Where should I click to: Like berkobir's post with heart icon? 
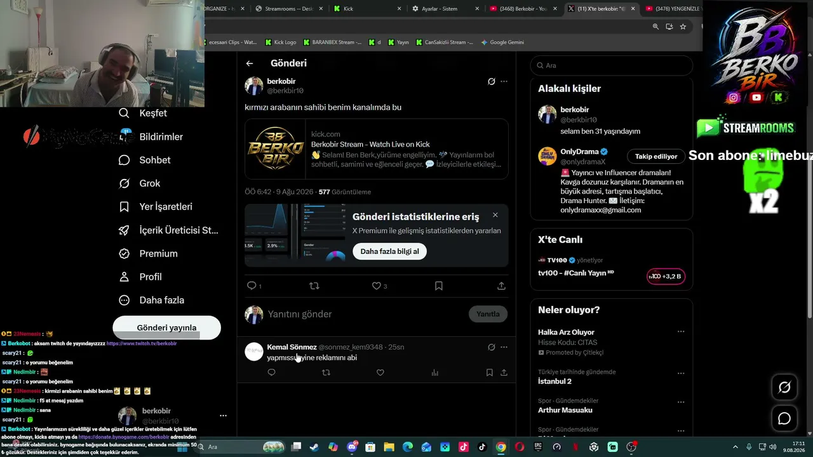[x=376, y=286]
